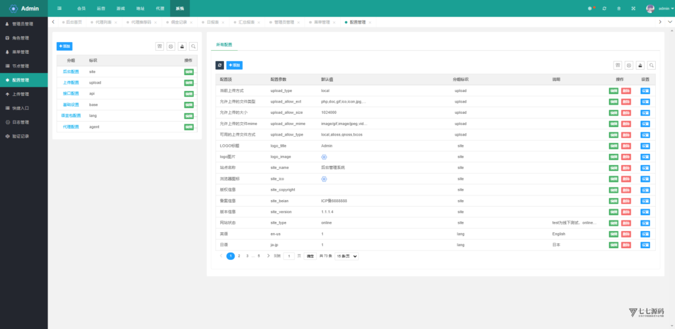
Task: Click the next page arrow in pagination
Action: coord(268,256)
